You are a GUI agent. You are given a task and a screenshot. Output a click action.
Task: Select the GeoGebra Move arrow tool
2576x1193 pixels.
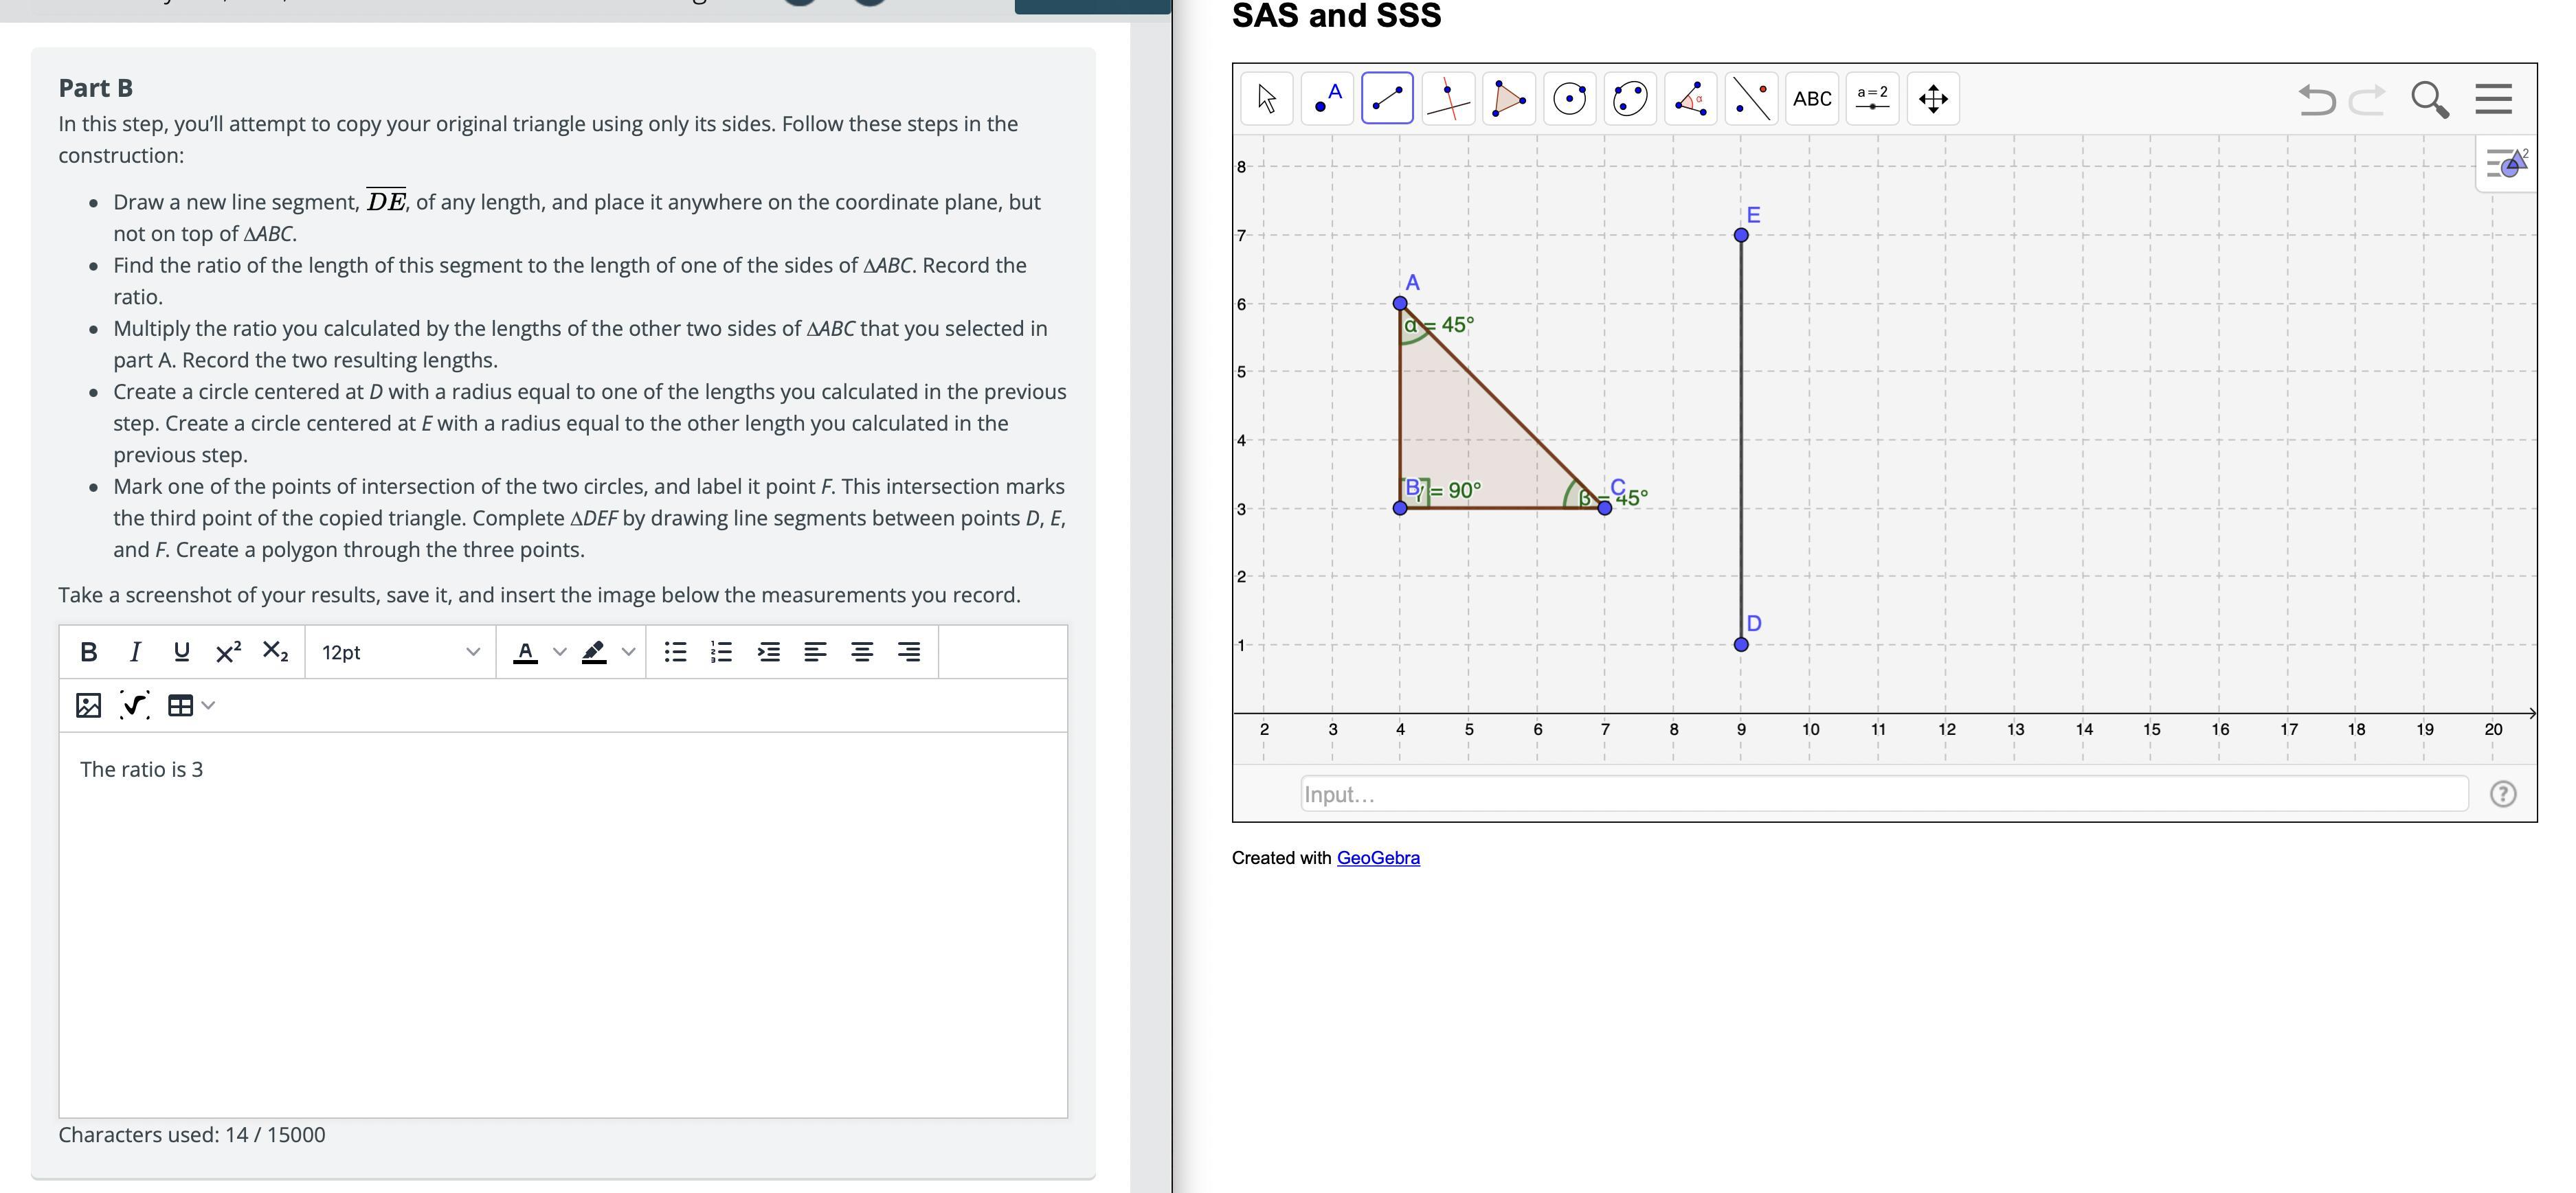click(x=1266, y=98)
